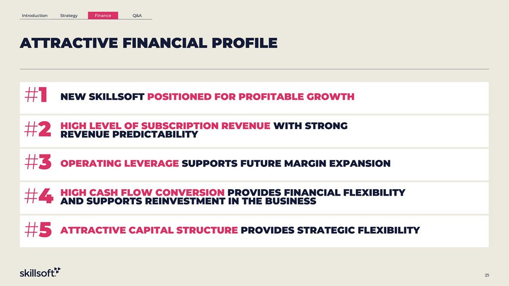Screen dimensions: 509x286
Task: Click the #2 number marker
Action: (37, 130)
